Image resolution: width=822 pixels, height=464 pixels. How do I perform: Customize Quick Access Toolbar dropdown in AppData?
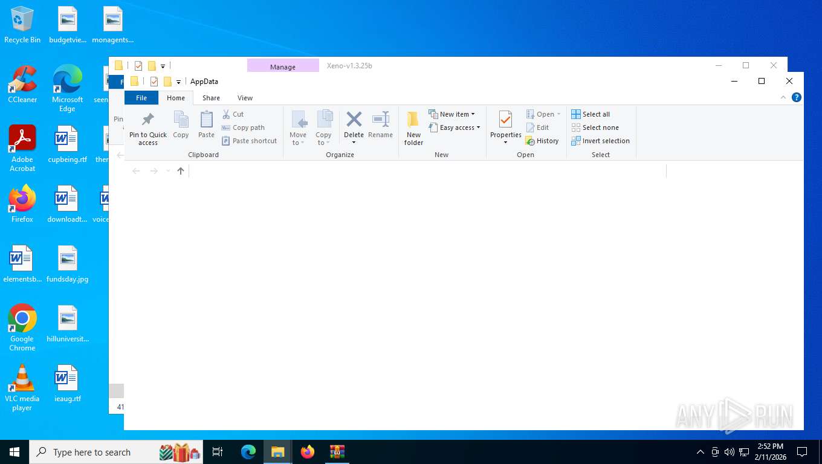(178, 82)
